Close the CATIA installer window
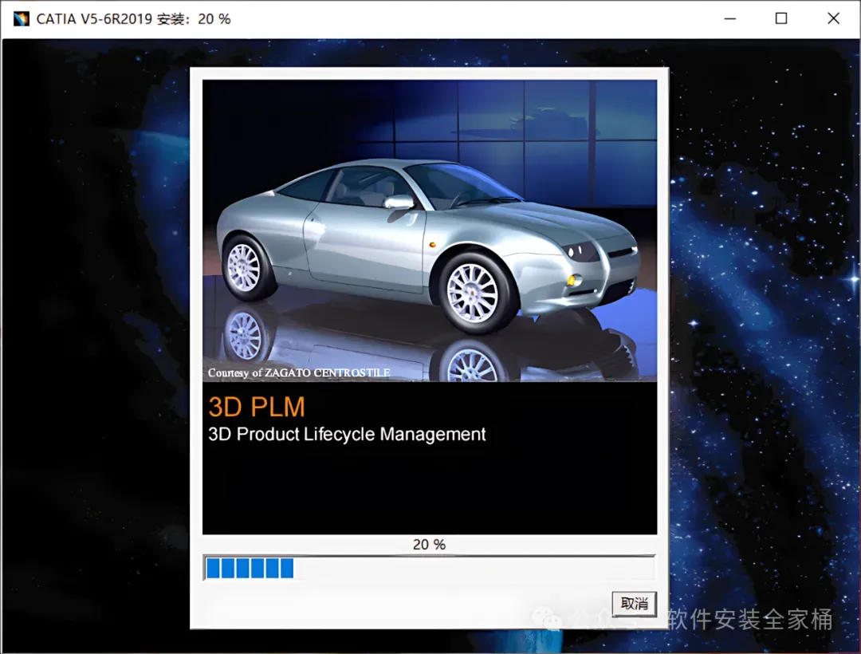This screenshot has width=861, height=654. coord(833,18)
